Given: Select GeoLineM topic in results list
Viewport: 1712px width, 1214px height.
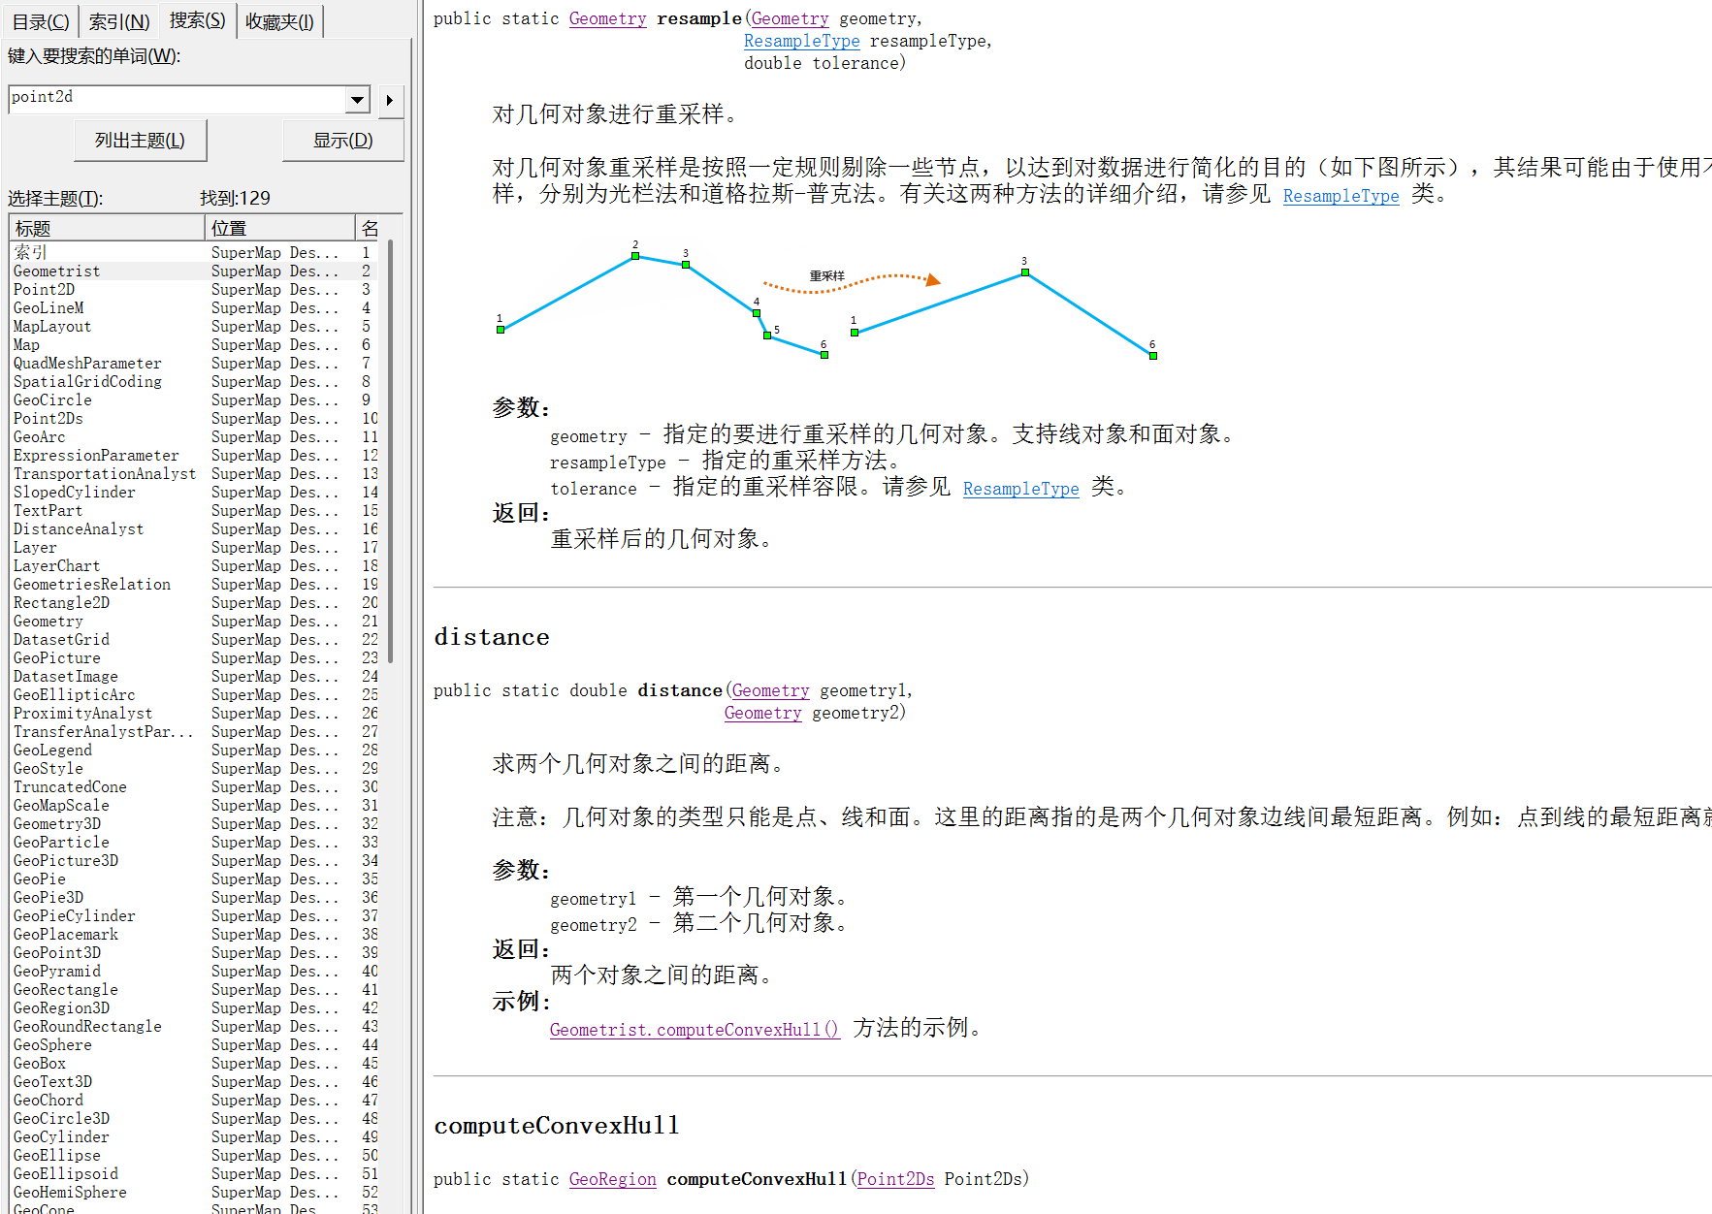Looking at the screenshot, I should tap(48, 307).
